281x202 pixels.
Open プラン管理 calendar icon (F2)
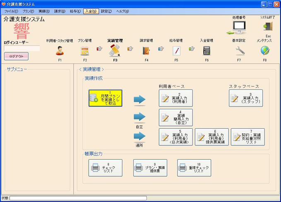click(84, 51)
